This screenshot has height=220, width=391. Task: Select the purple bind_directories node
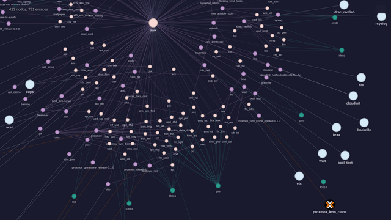(62, 96)
